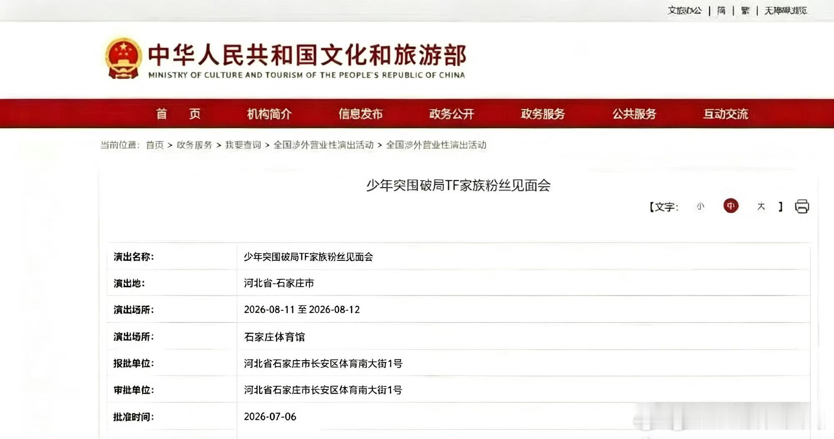
Task: Click 我要查询 in the breadcrumb
Action: [243, 145]
